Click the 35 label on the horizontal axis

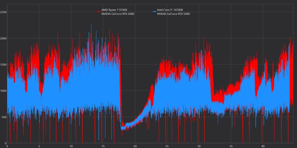point(231,146)
